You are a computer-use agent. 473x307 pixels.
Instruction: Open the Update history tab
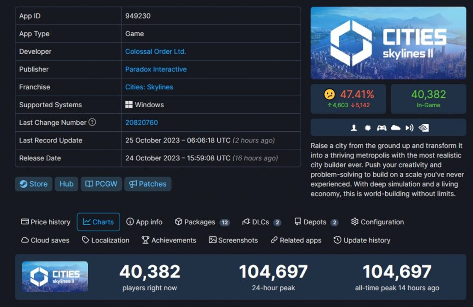[362, 240]
